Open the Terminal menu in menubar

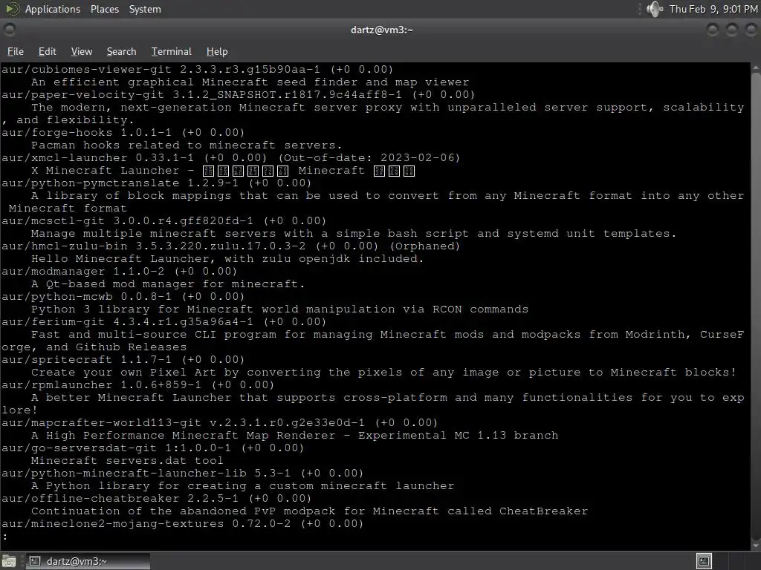click(172, 51)
